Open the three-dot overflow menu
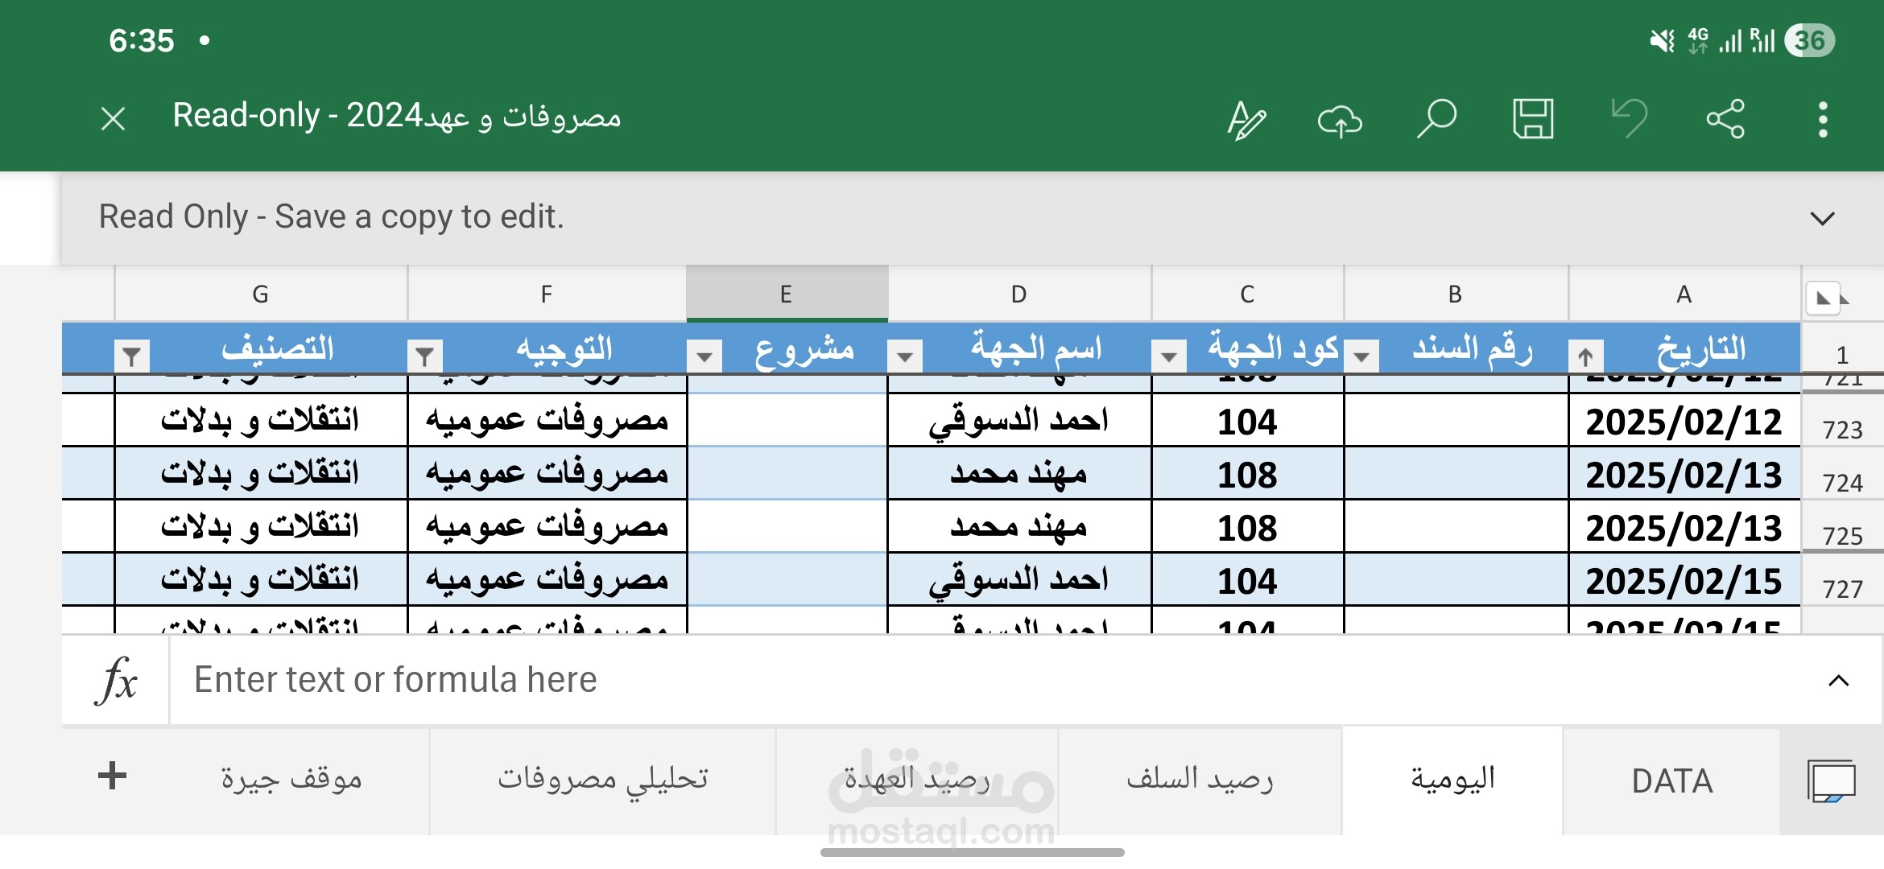 [x=1822, y=119]
